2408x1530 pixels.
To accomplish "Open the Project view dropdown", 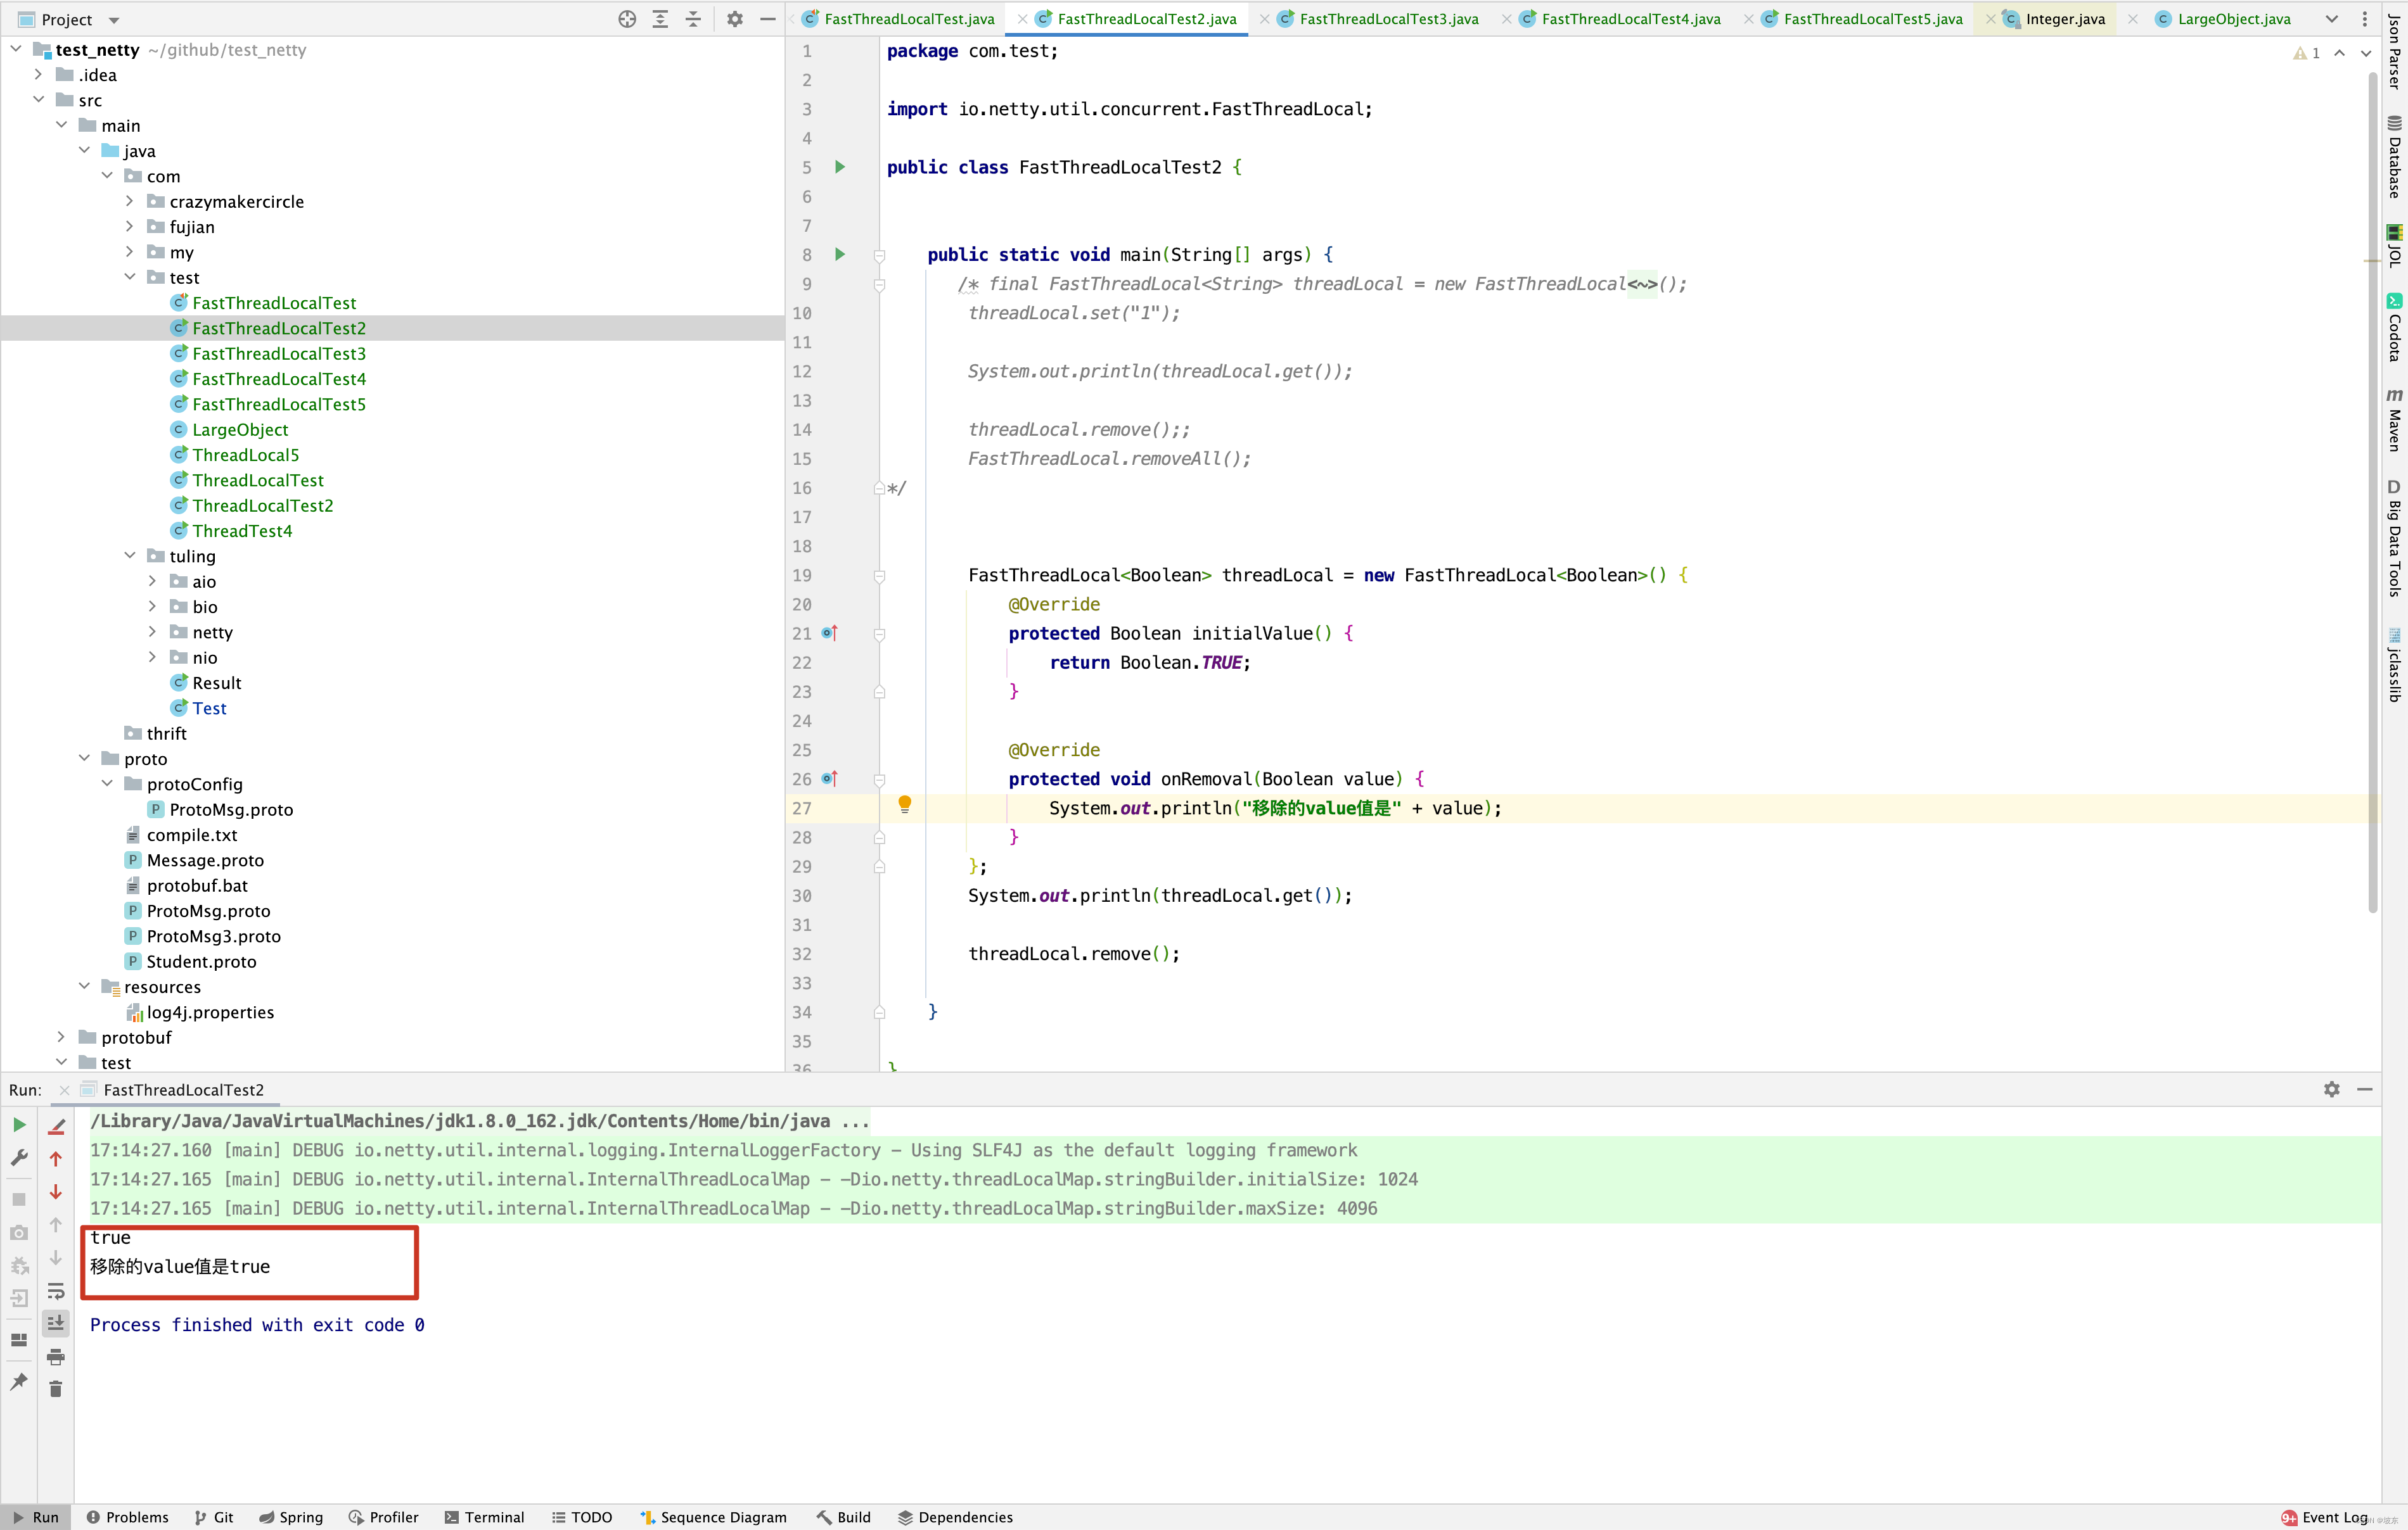I will 114,20.
